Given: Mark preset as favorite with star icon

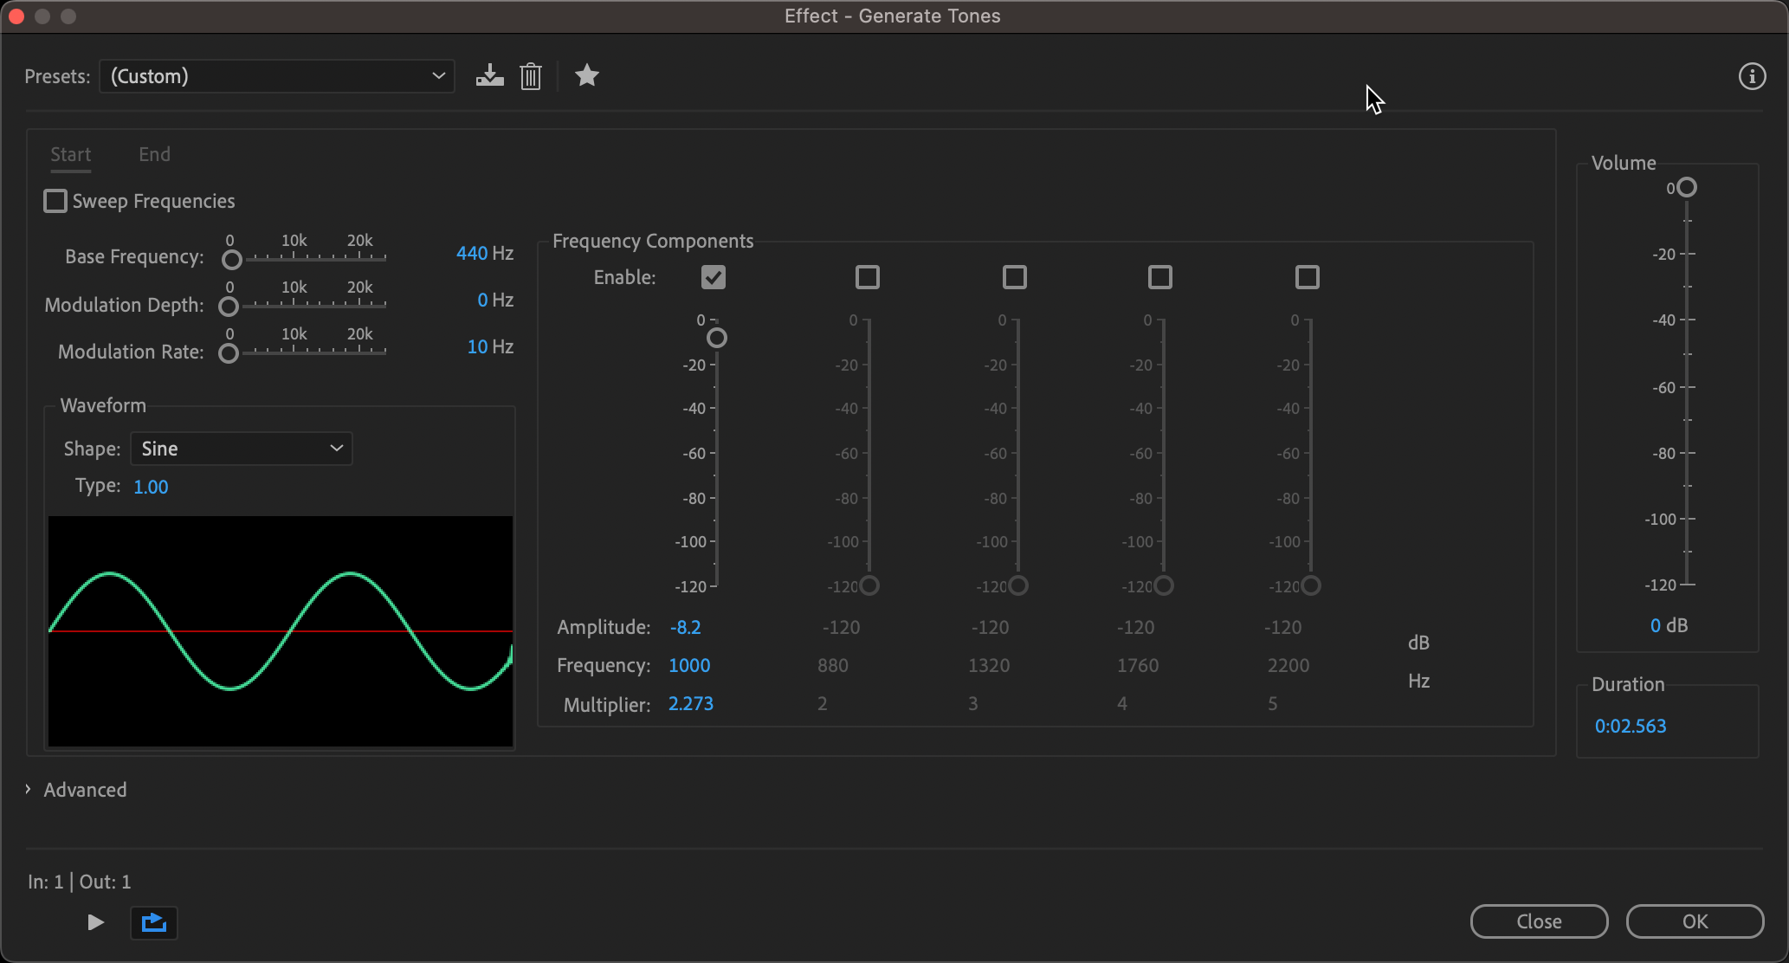Looking at the screenshot, I should [x=587, y=76].
